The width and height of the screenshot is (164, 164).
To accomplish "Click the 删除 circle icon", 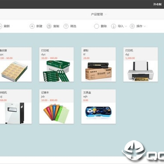I will click(97, 26).
